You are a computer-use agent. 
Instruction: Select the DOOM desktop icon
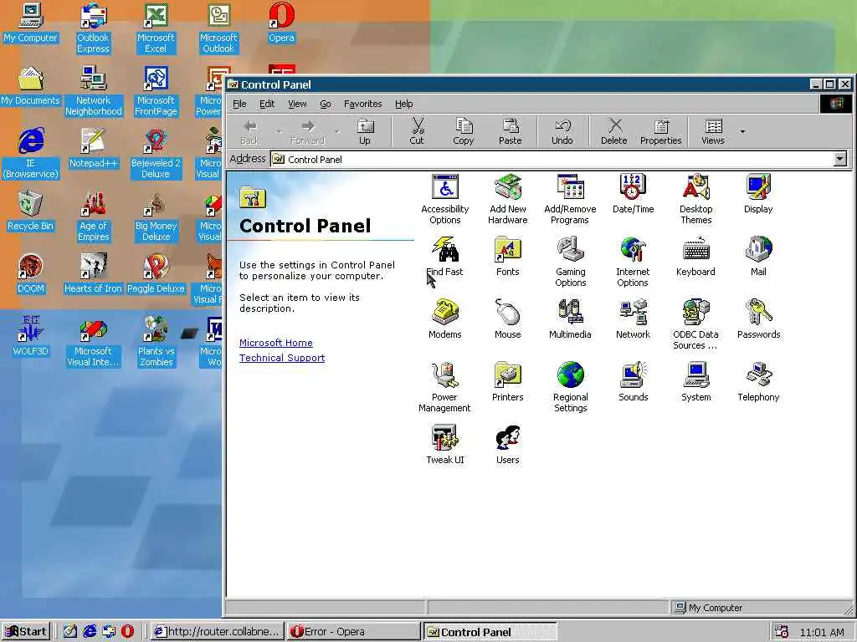coord(30,273)
